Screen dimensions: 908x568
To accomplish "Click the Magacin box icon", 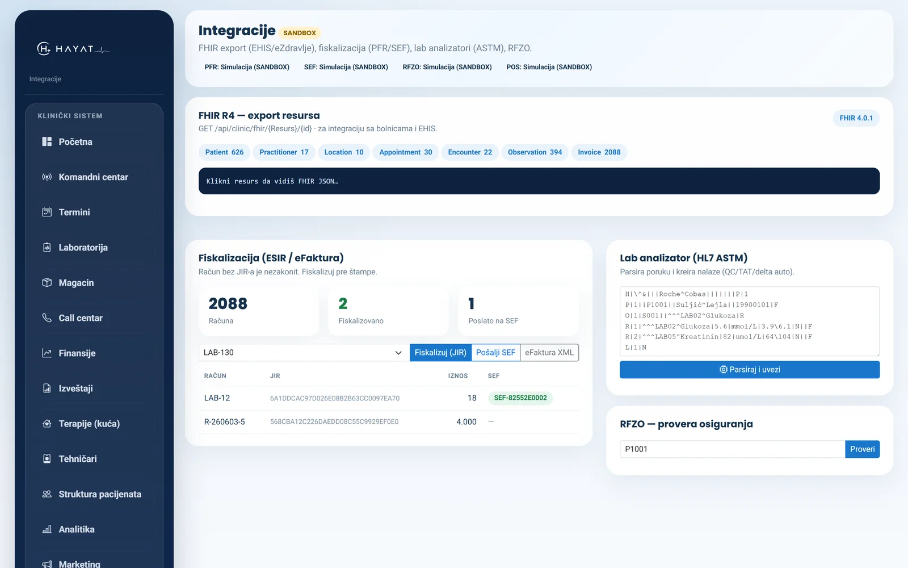I will coord(47,282).
